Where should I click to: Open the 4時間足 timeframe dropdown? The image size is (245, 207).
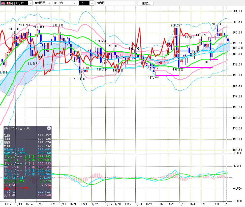[x=43, y=3]
